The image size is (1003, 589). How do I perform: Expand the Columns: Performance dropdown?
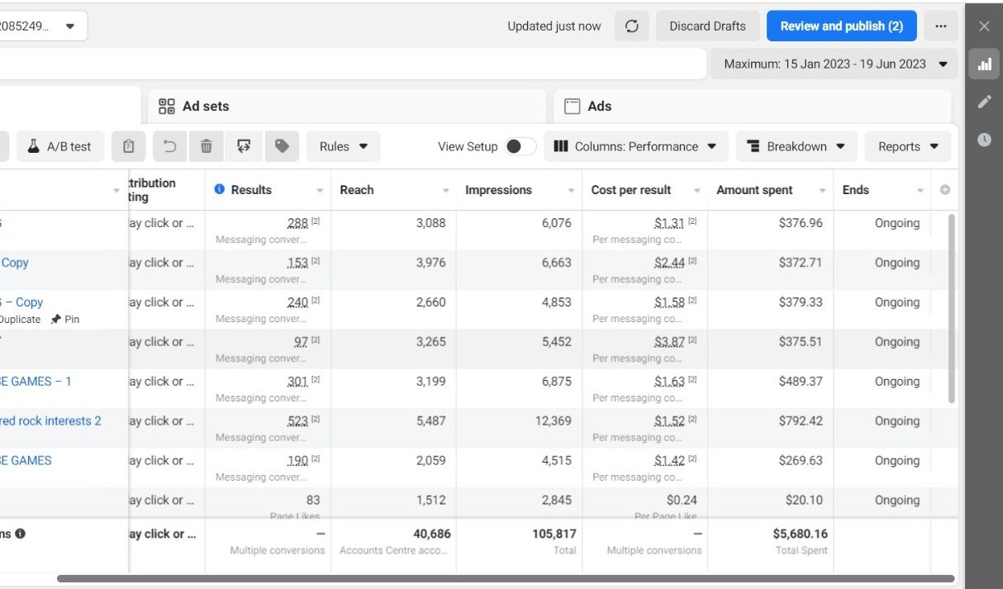[635, 146]
